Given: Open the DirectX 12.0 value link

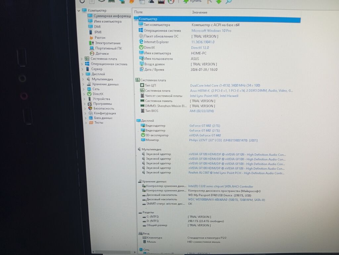Looking at the screenshot, I should point(200,48).
